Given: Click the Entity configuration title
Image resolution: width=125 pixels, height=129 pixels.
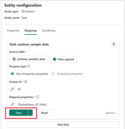Looking at the screenshot, I should coord(23,5).
